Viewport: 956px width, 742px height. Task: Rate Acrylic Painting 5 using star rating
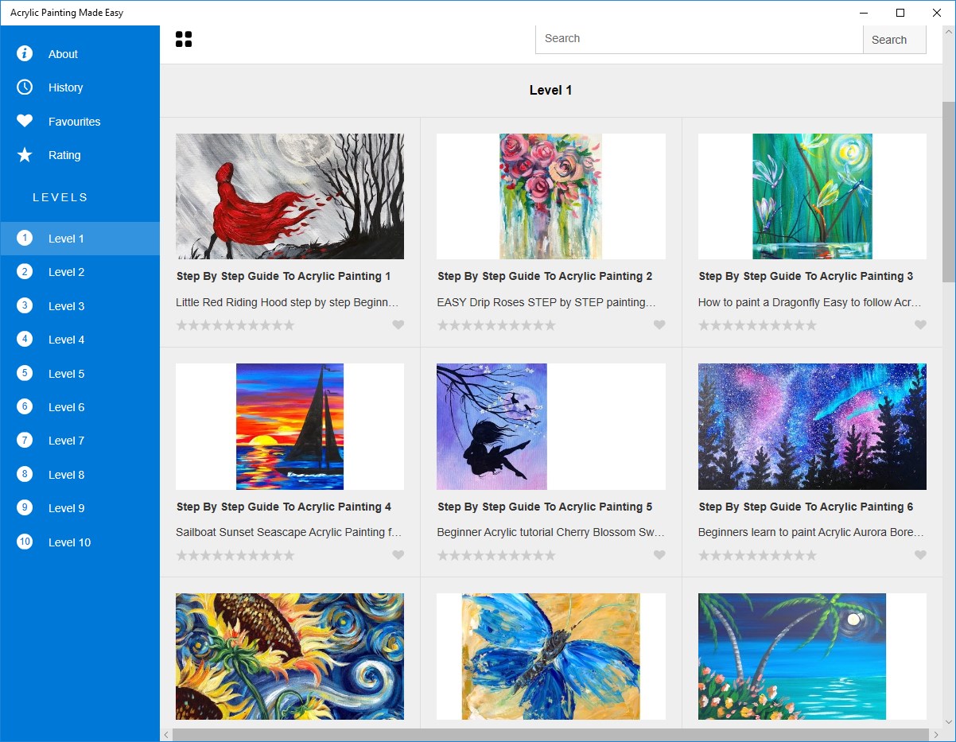pos(496,555)
